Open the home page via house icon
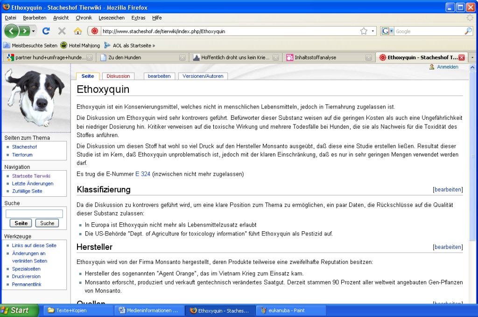478x317 pixels. [x=78, y=31]
